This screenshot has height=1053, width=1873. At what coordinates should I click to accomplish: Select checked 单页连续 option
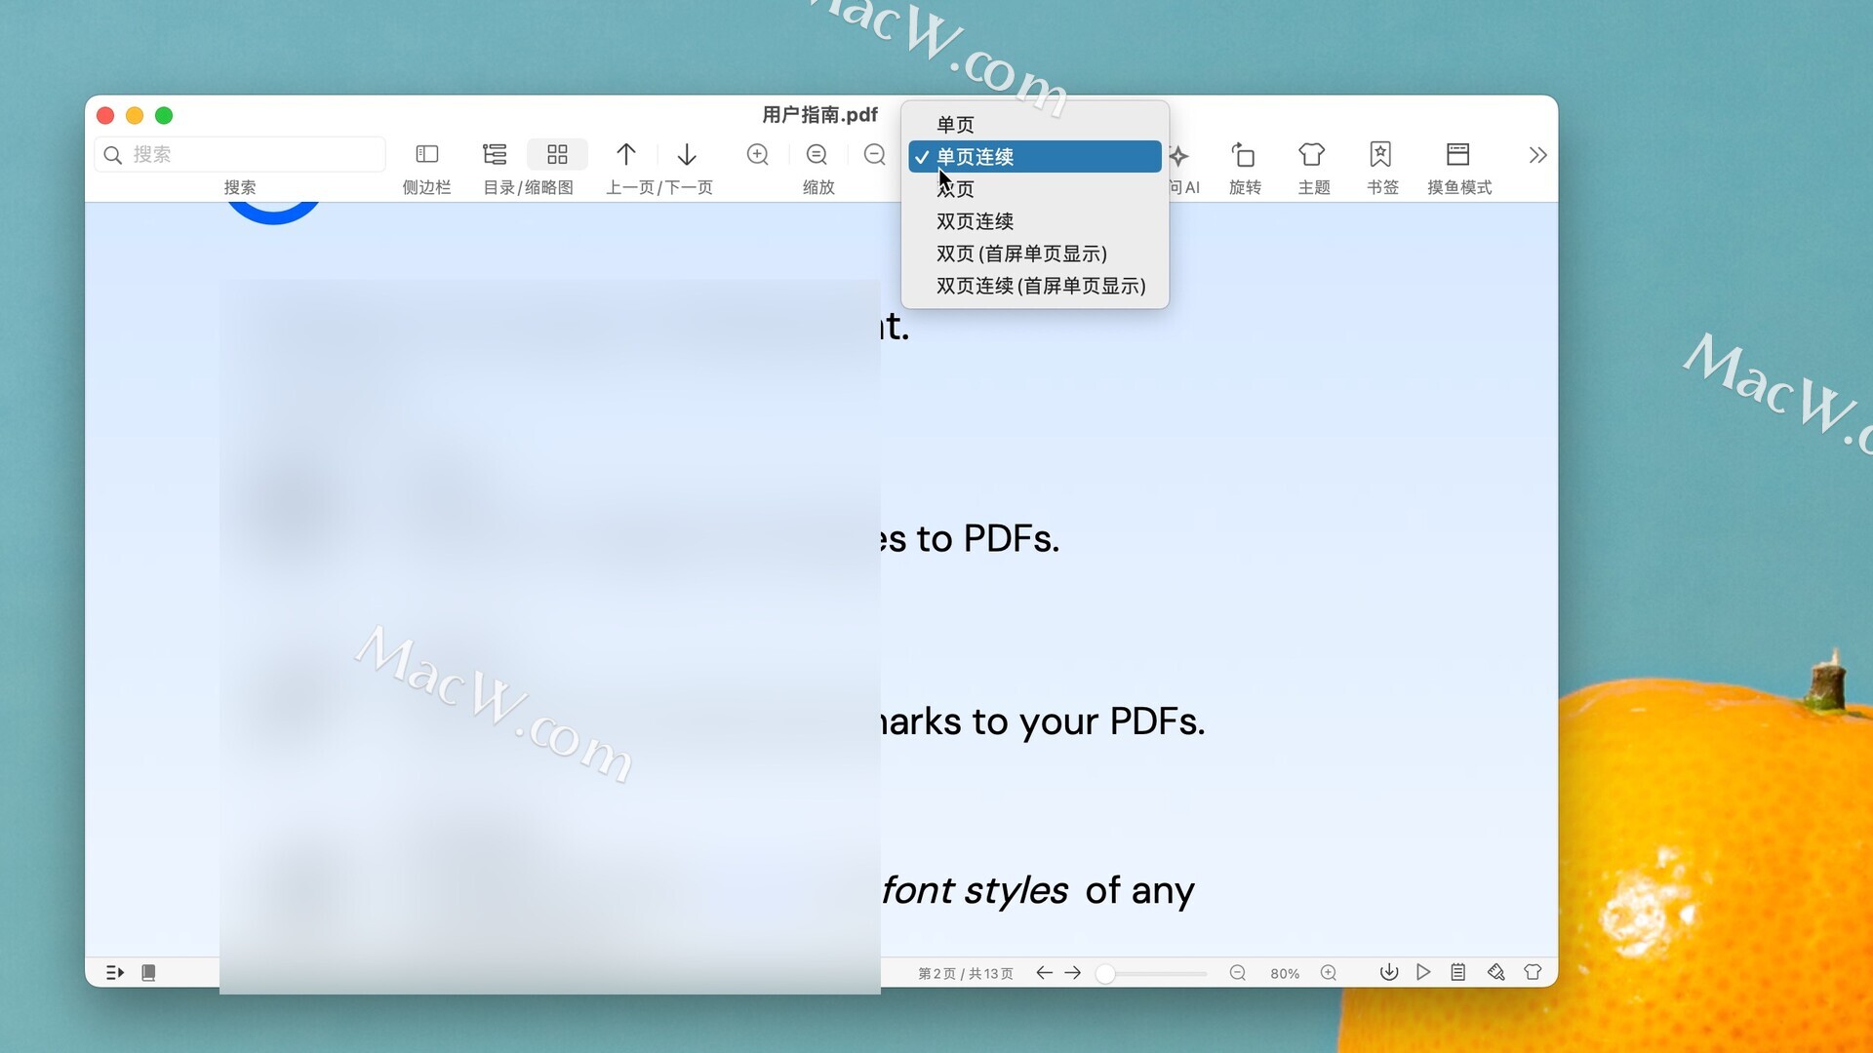tap(1035, 156)
